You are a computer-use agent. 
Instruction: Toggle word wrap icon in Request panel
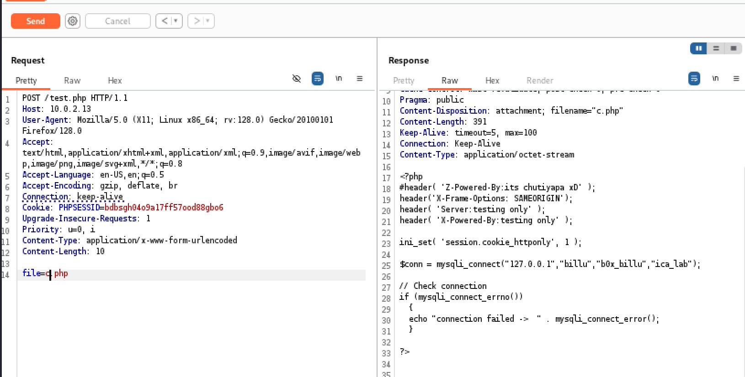pyautogui.click(x=318, y=79)
